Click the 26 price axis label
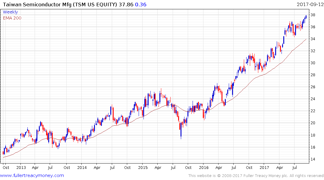324x180 pixels. [313, 87]
